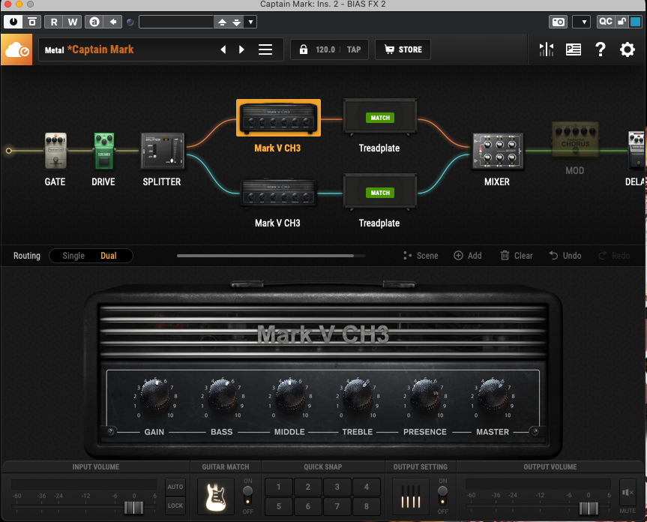647x522 pixels.
Task: Select the upper Treadplate cabinet
Action: pos(379,118)
